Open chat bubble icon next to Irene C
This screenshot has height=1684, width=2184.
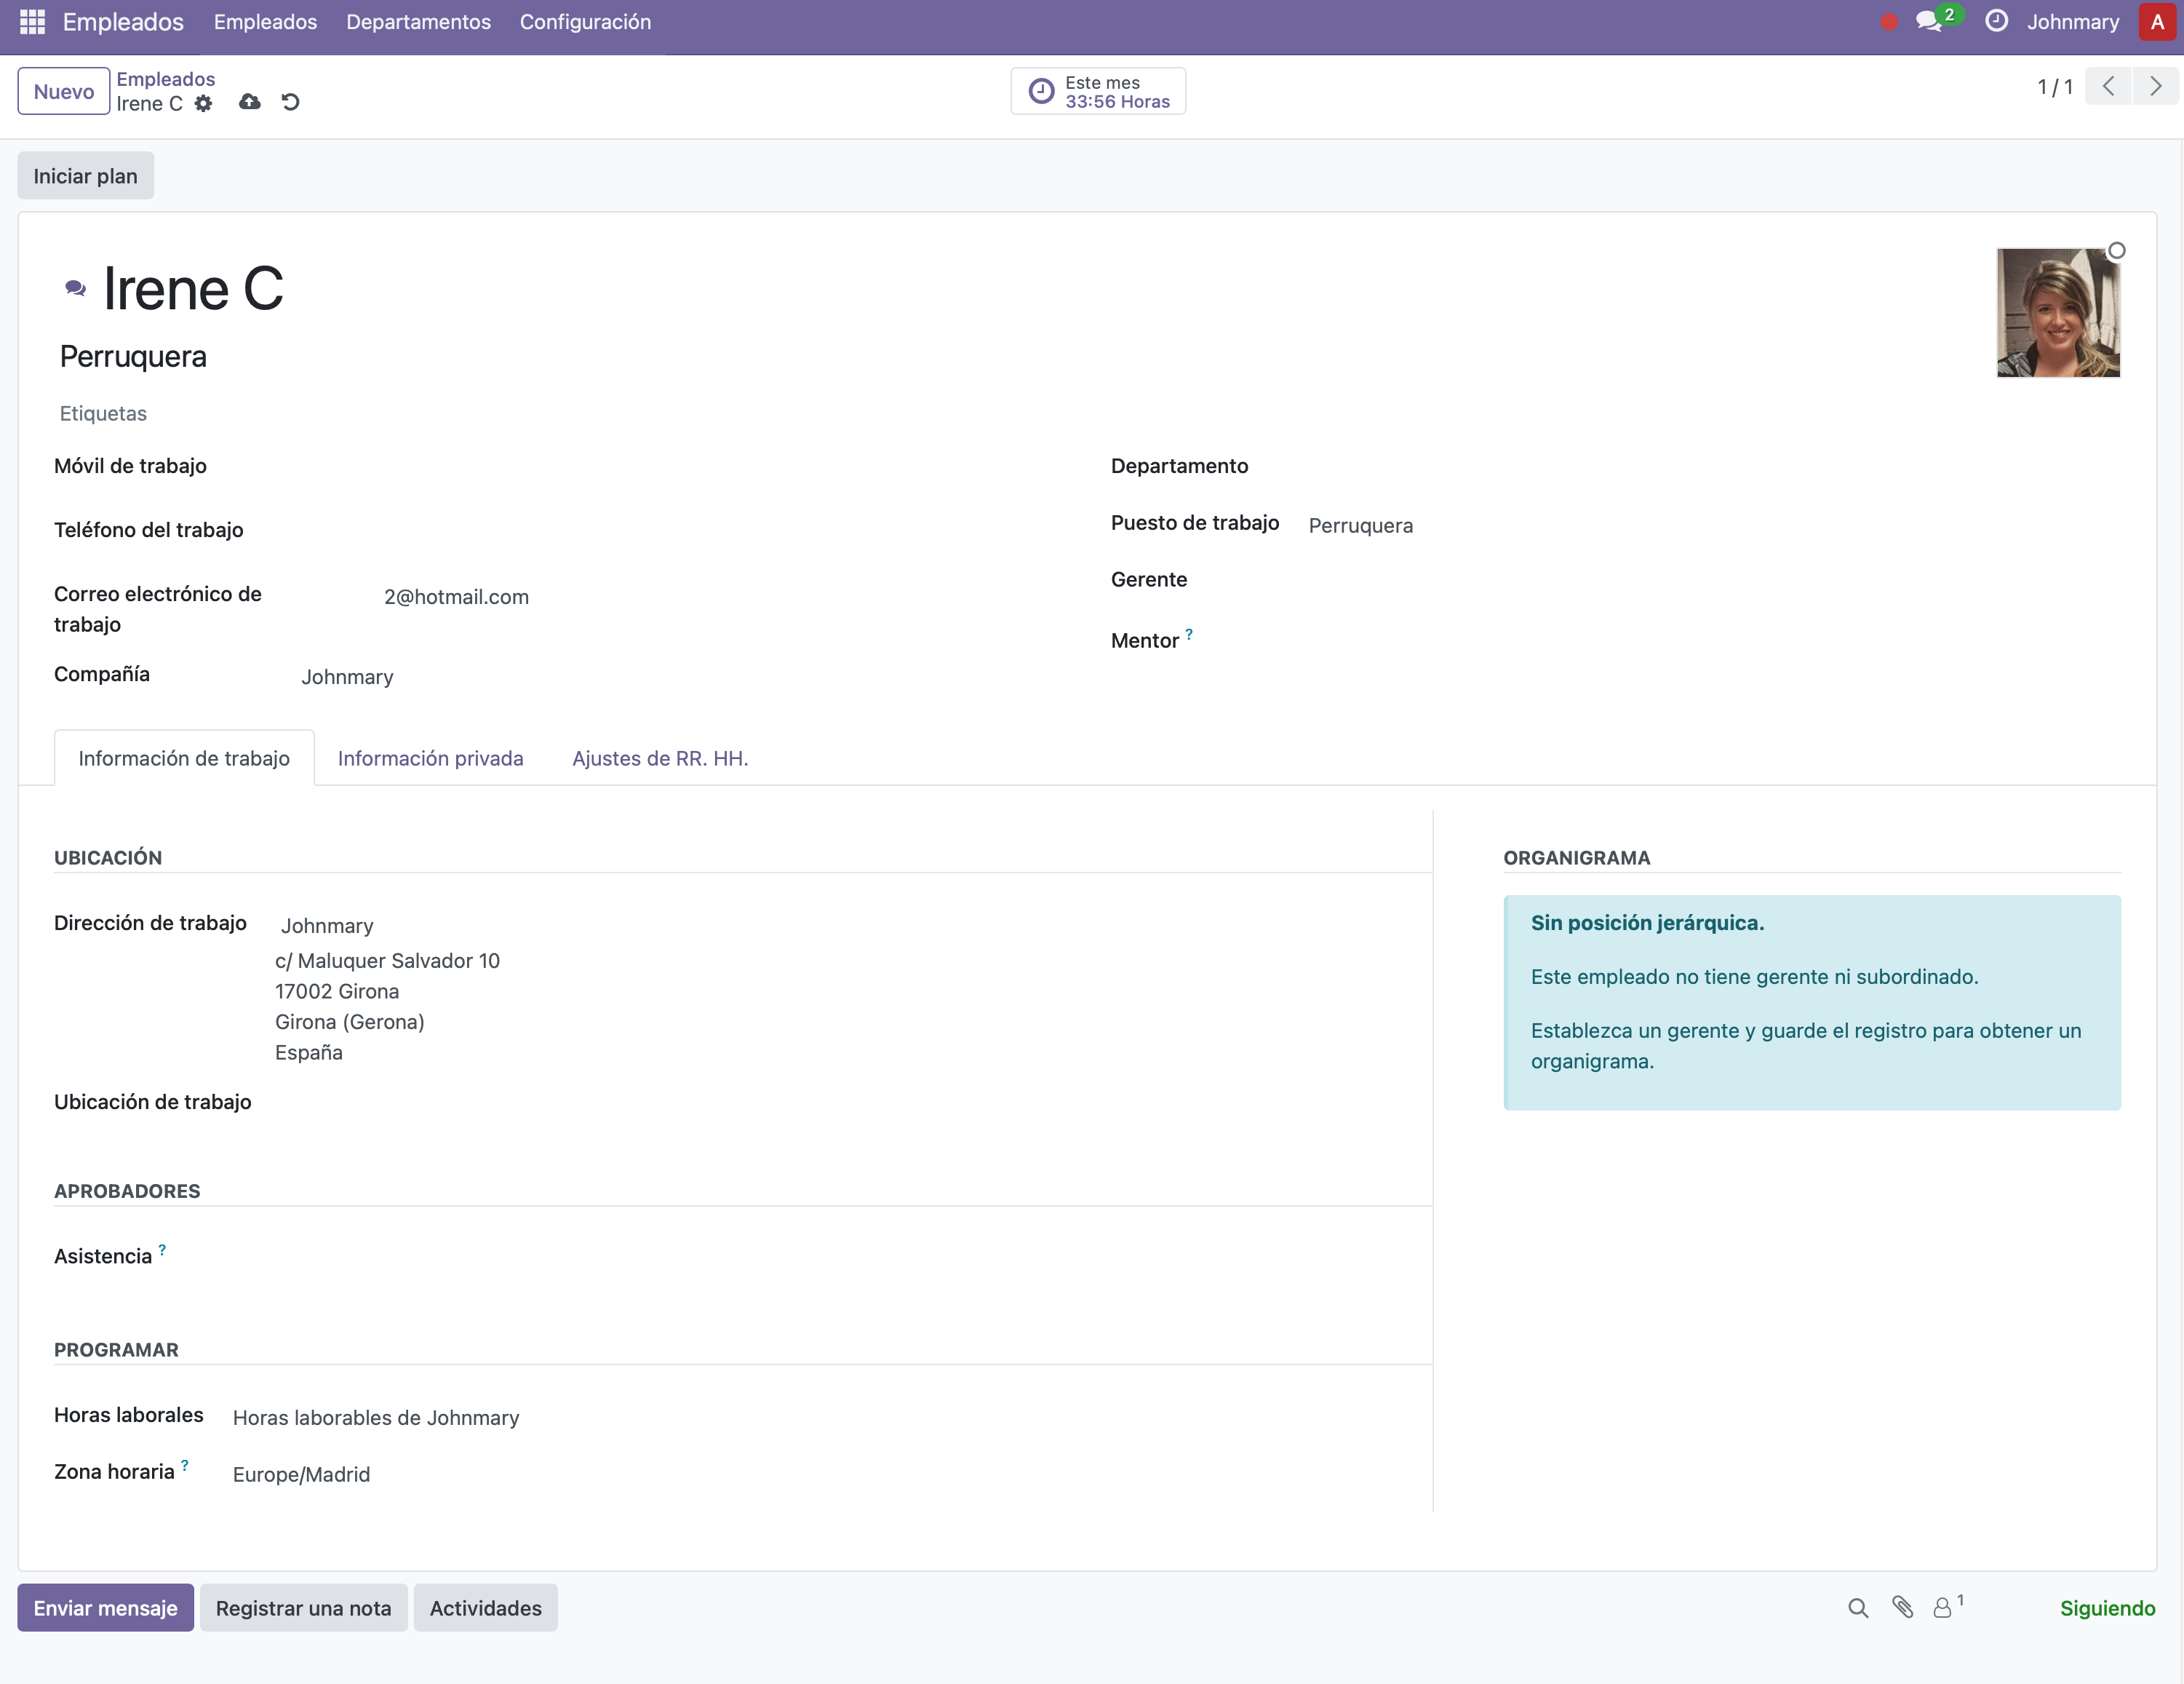click(75, 288)
